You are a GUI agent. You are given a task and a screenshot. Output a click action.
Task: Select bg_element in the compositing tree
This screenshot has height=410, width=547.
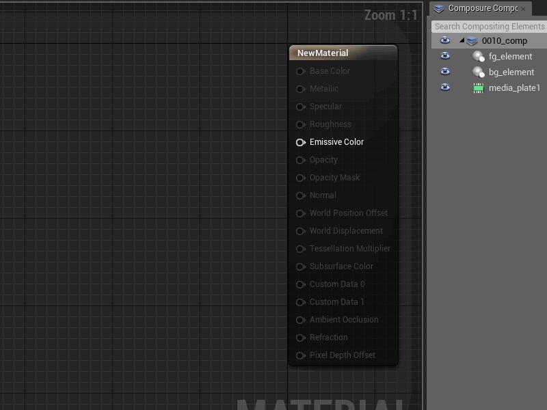[511, 72]
